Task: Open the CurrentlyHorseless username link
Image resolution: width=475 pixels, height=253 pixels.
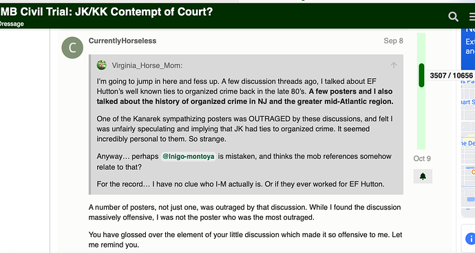Action: [x=123, y=41]
